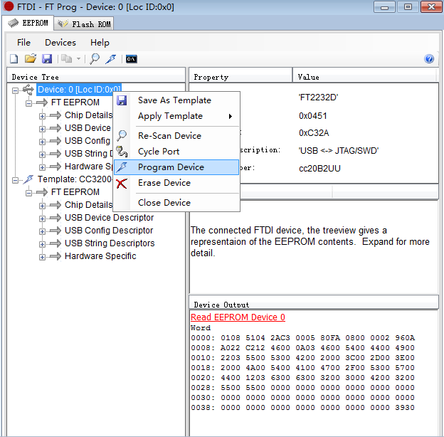Collapse the template's FT EEPROM node
Image resolution: width=444 pixels, height=437 pixels.
pos(28,193)
